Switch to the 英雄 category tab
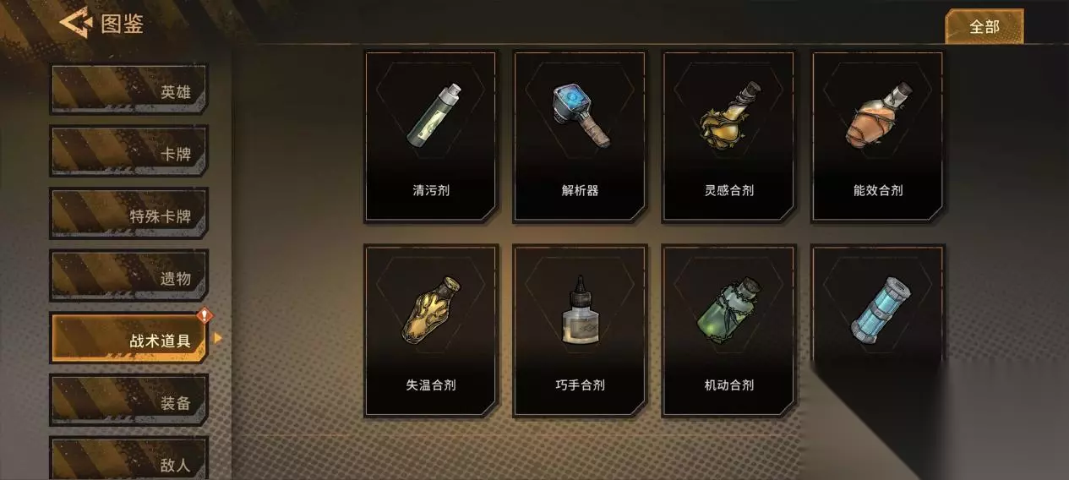The height and width of the screenshot is (480, 1069). click(x=129, y=90)
